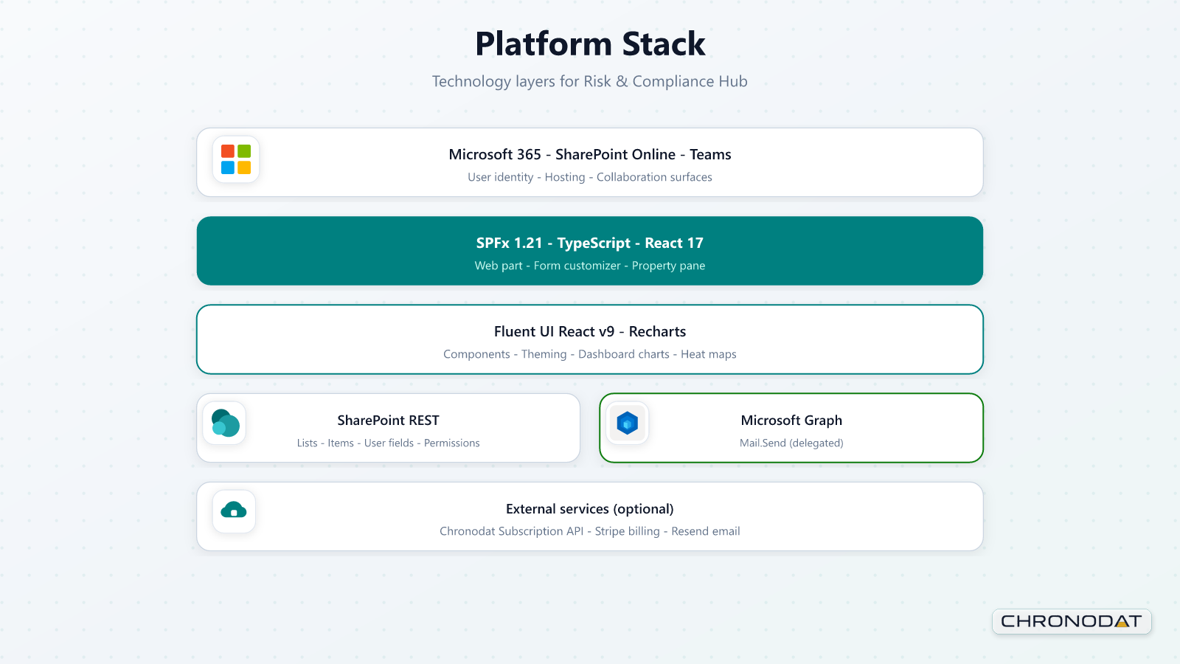Click 'Components - Theming - Dashboard charts - Heat maps'
This screenshot has height=664, width=1180.
(x=590, y=354)
